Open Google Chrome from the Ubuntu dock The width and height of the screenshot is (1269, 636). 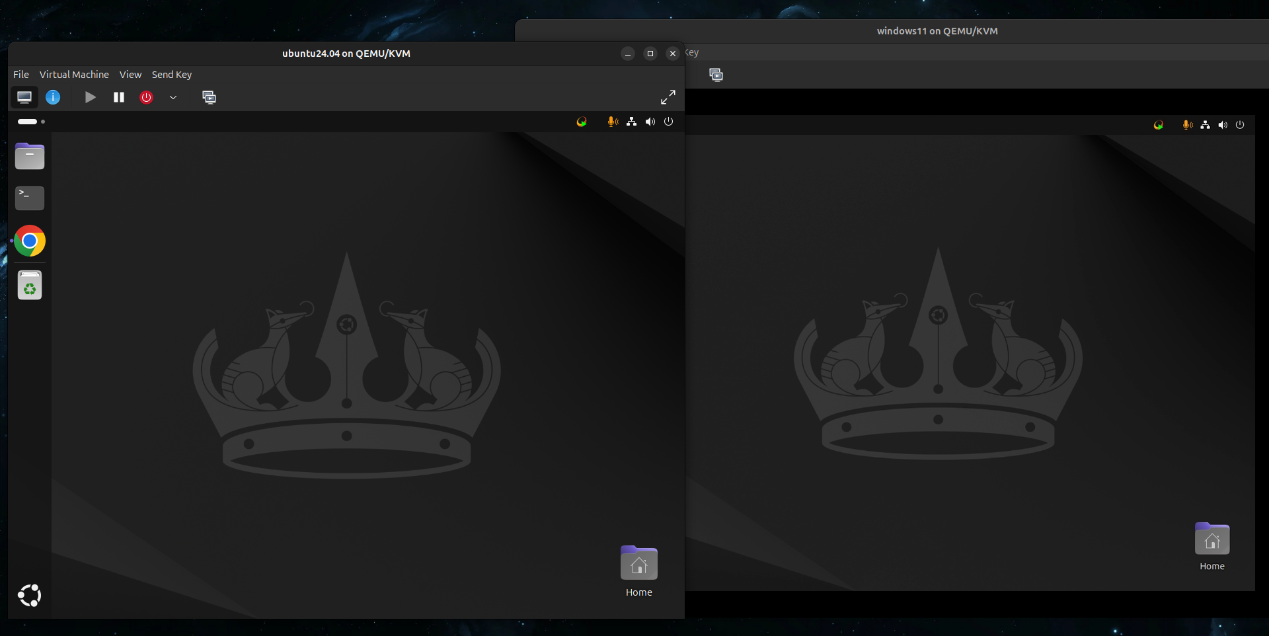click(x=29, y=241)
